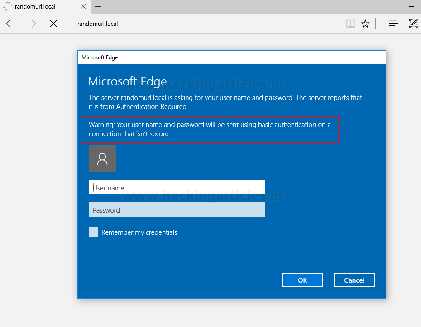Enable Remember my credentials checkbox
Image resolution: width=421 pixels, height=327 pixels.
93,232
